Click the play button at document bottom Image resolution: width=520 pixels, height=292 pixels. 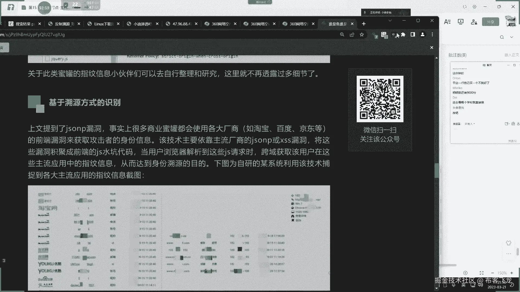coord(465,273)
